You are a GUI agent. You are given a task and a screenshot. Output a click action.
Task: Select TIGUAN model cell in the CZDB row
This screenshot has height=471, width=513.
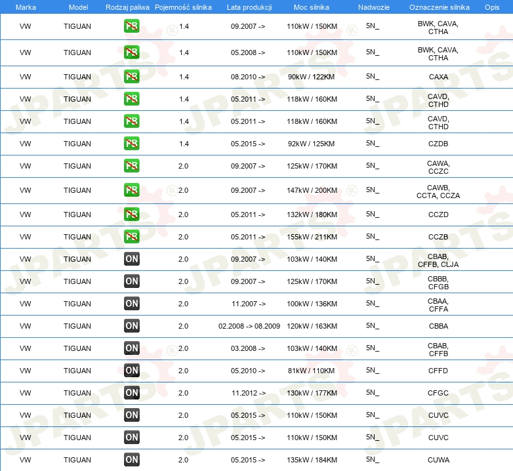pyautogui.click(x=77, y=144)
